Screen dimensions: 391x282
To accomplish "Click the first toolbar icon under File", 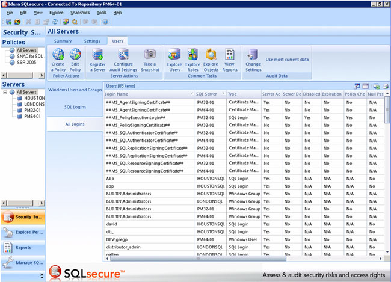I will (x=8, y=22).
